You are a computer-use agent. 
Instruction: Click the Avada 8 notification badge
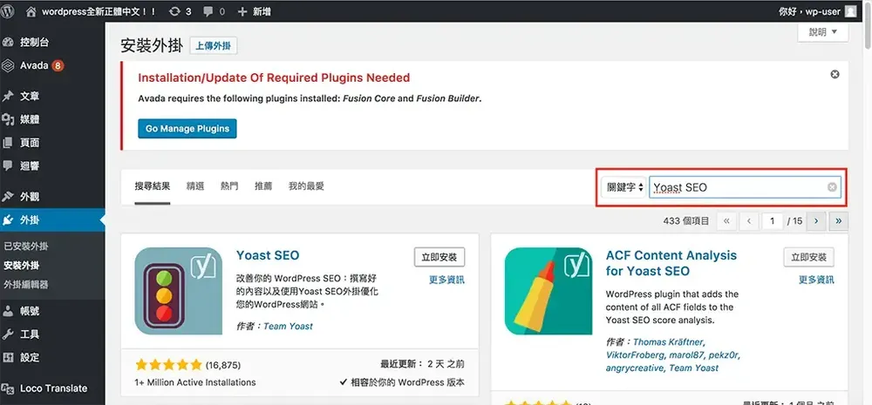coord(58,65)
